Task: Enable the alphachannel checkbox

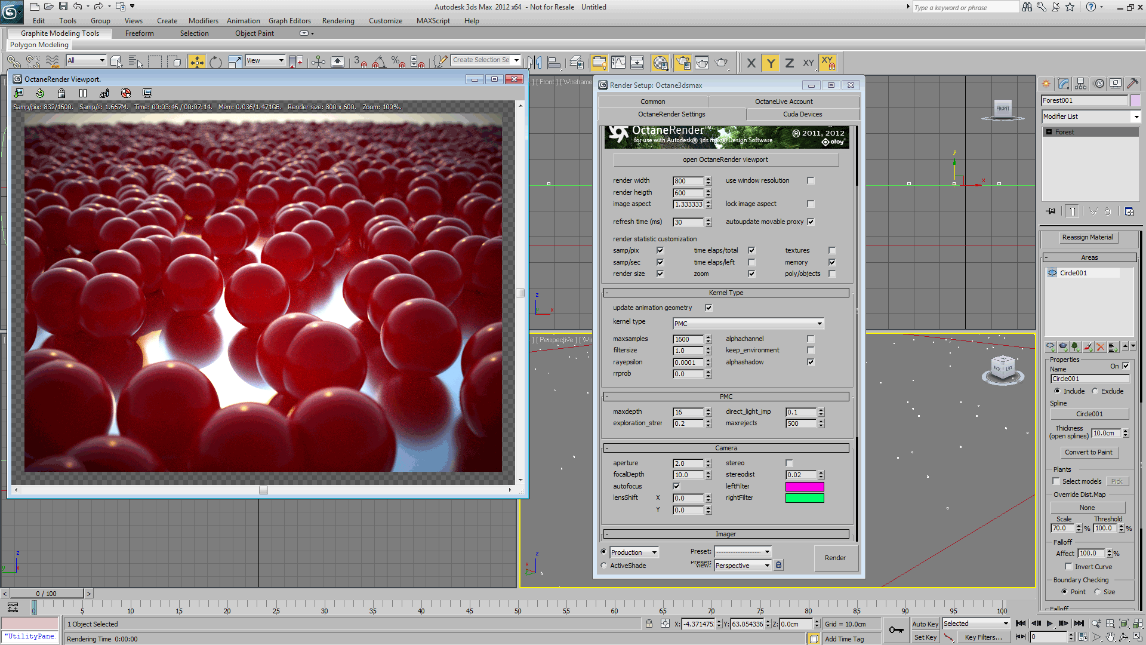Action: [x=811, y=339]
